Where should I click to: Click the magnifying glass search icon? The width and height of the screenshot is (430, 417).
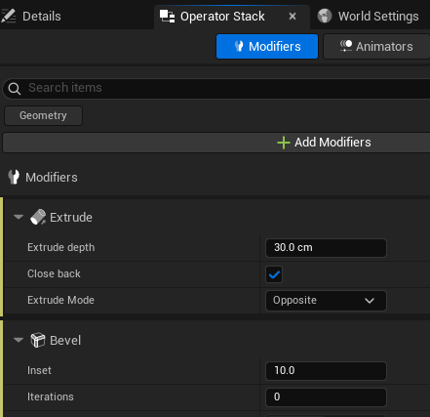(15, 88)
